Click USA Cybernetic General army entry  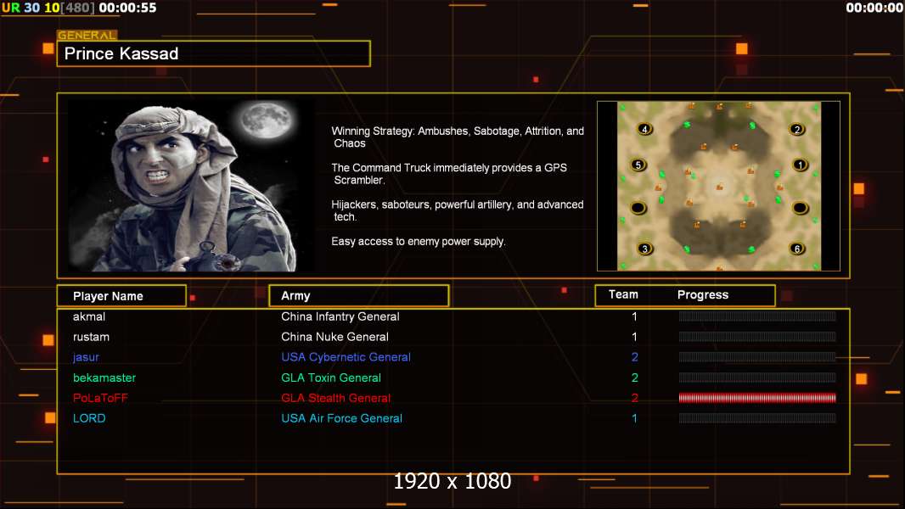coord(346,357)
